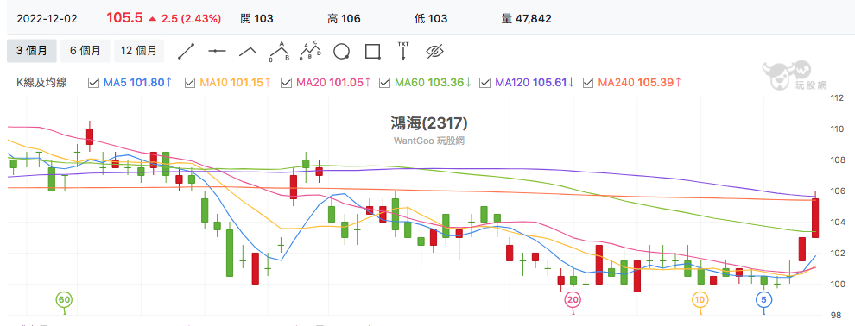Click the date 2022-12-02
Screen dimensions: 855x326
point(47,18)
